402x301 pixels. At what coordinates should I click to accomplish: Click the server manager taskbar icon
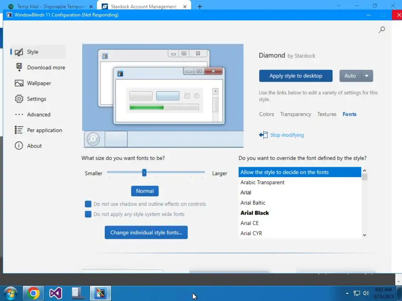pyautogui.click(x=78, y=293)
